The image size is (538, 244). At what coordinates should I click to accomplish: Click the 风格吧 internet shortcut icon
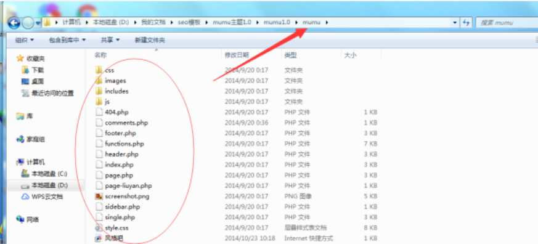[x=99, y=238]
